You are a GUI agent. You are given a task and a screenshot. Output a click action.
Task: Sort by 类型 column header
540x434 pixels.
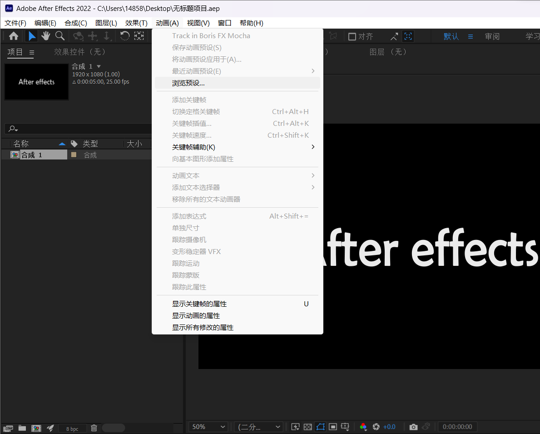point(90,144)
